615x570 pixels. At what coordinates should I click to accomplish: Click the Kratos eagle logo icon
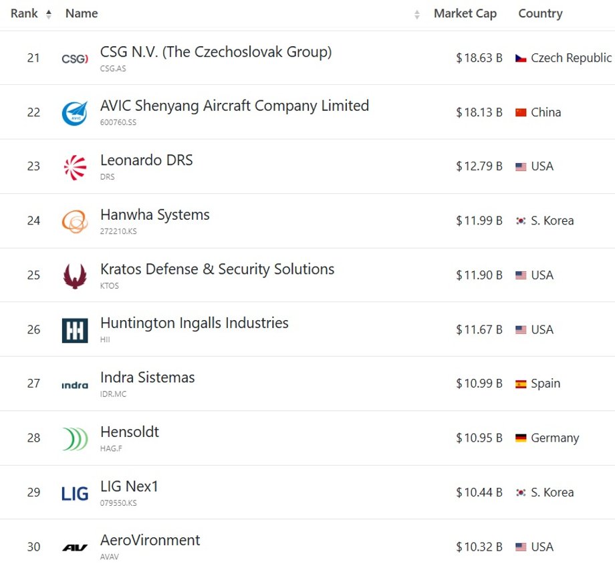tap(75, 276)
